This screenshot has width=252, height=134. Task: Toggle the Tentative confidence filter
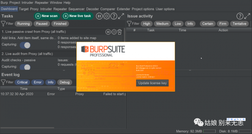(x=239, y=24)
